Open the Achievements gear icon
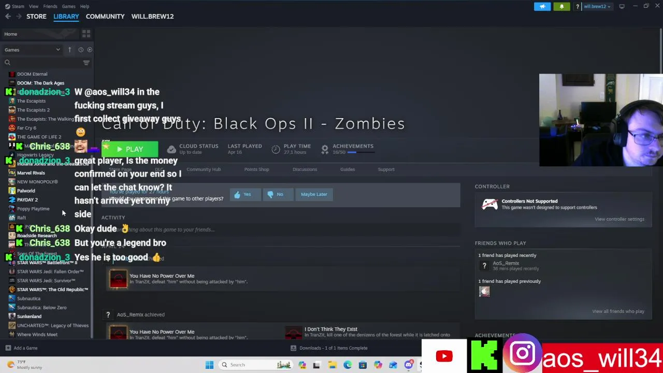The image size is (663, 373). click(325, 149)
